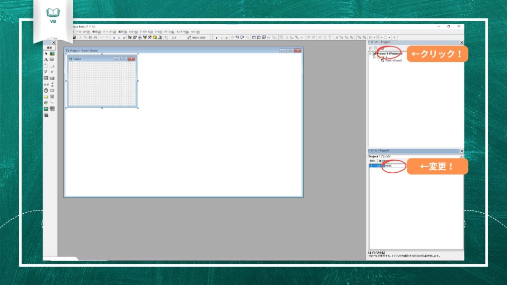Close the Properties panel
Image resolution: width=507 pixels, height=285 pixels.
461,151
